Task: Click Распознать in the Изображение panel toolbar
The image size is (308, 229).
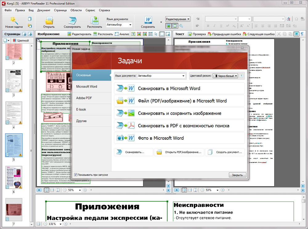Action: pos(103,34)
